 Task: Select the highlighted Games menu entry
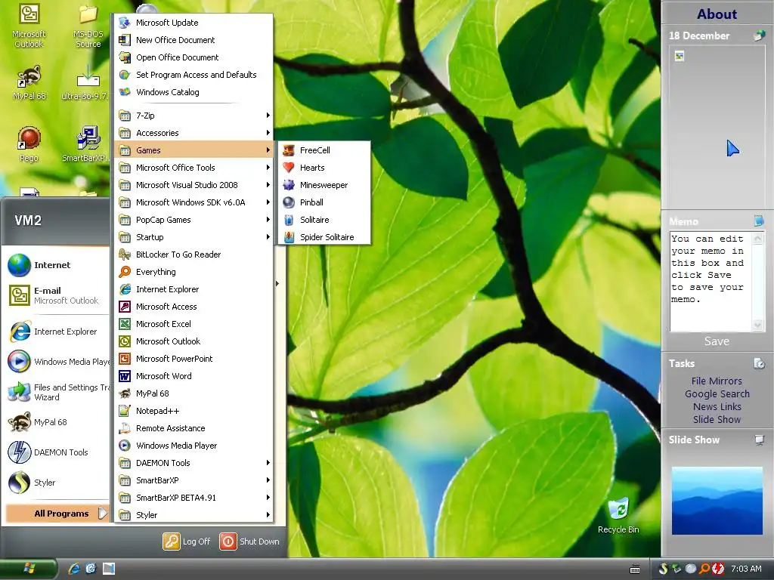click(194, 150)
